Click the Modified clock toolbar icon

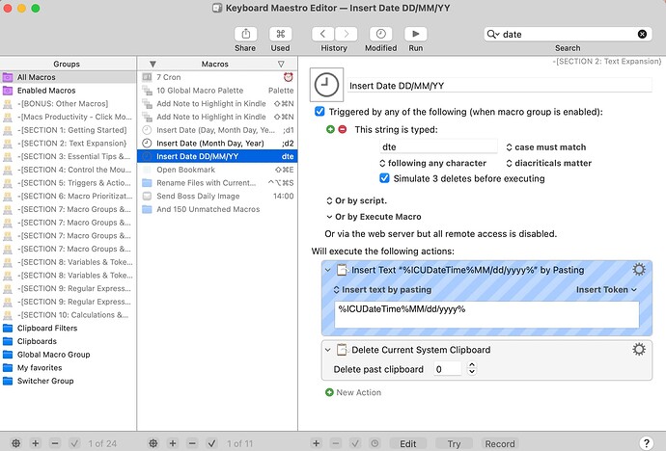380,33
